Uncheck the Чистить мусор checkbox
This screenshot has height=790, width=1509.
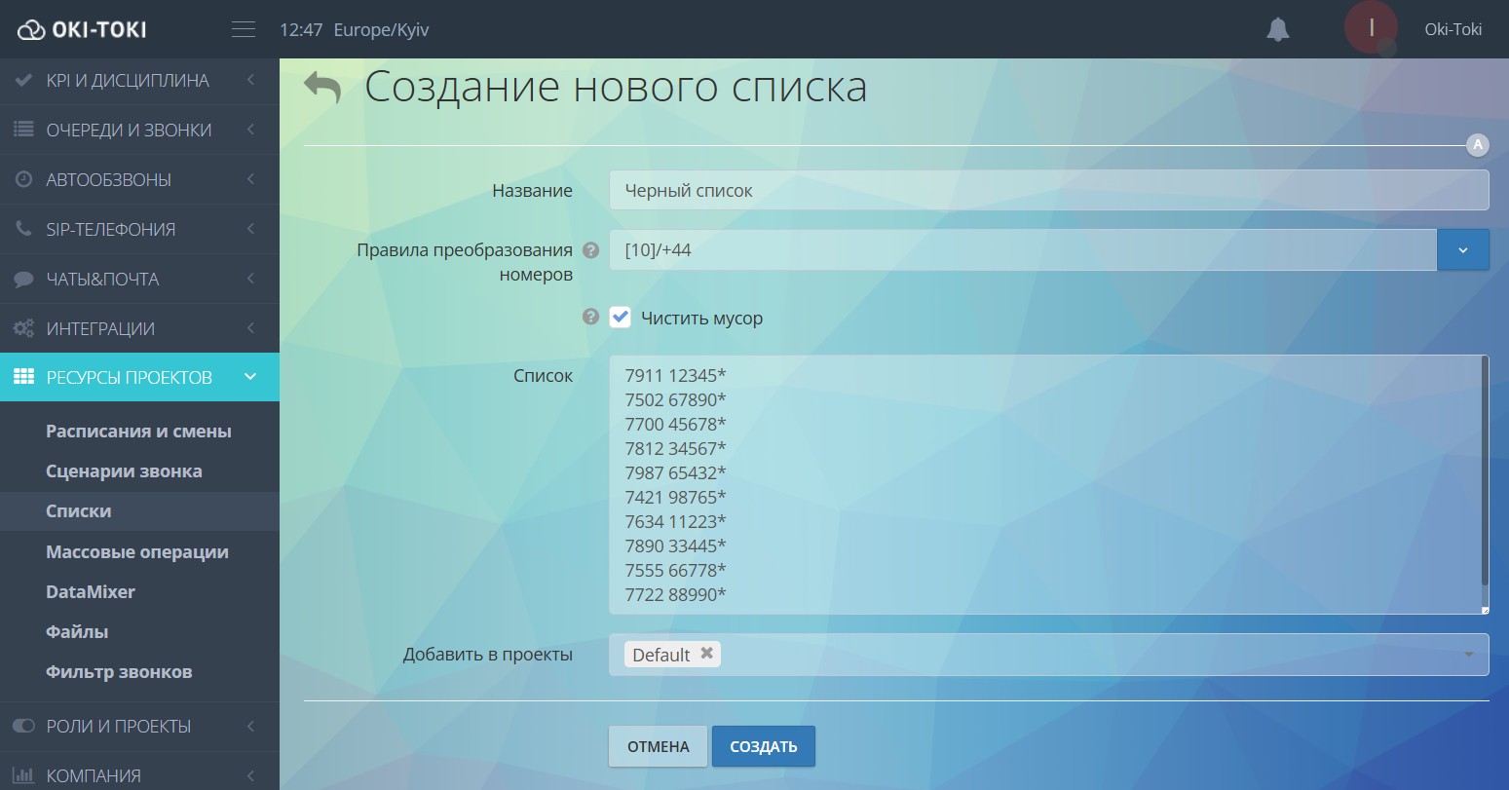point(621,317)
